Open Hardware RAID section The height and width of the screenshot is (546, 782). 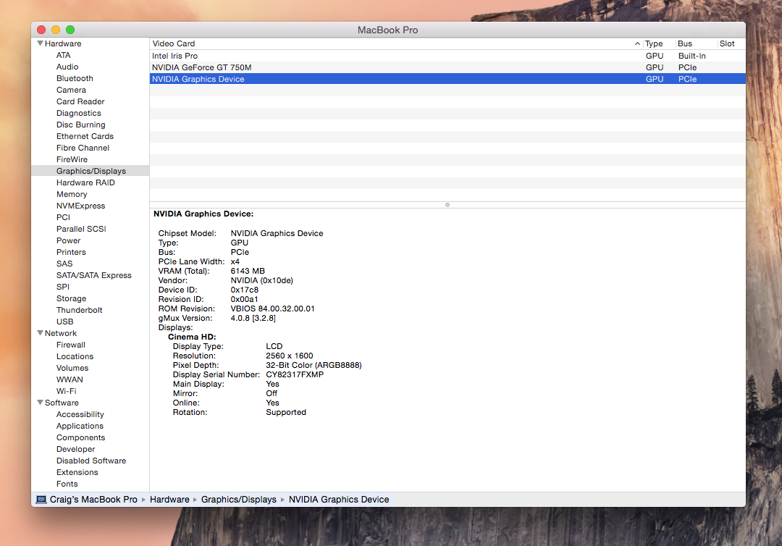tap(85, 182)
